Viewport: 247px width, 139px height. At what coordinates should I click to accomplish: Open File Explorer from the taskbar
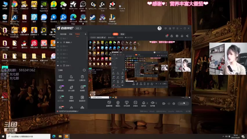pyautogui.click(x=60, y=137)
